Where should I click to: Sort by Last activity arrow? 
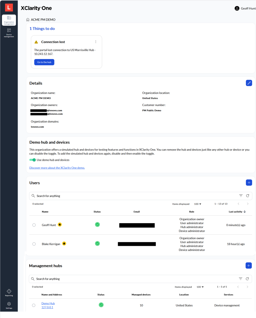245,211
